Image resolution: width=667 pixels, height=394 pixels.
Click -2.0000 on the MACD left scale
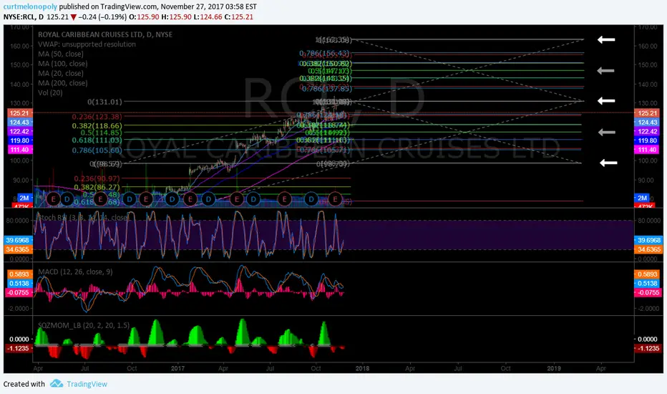18,308
